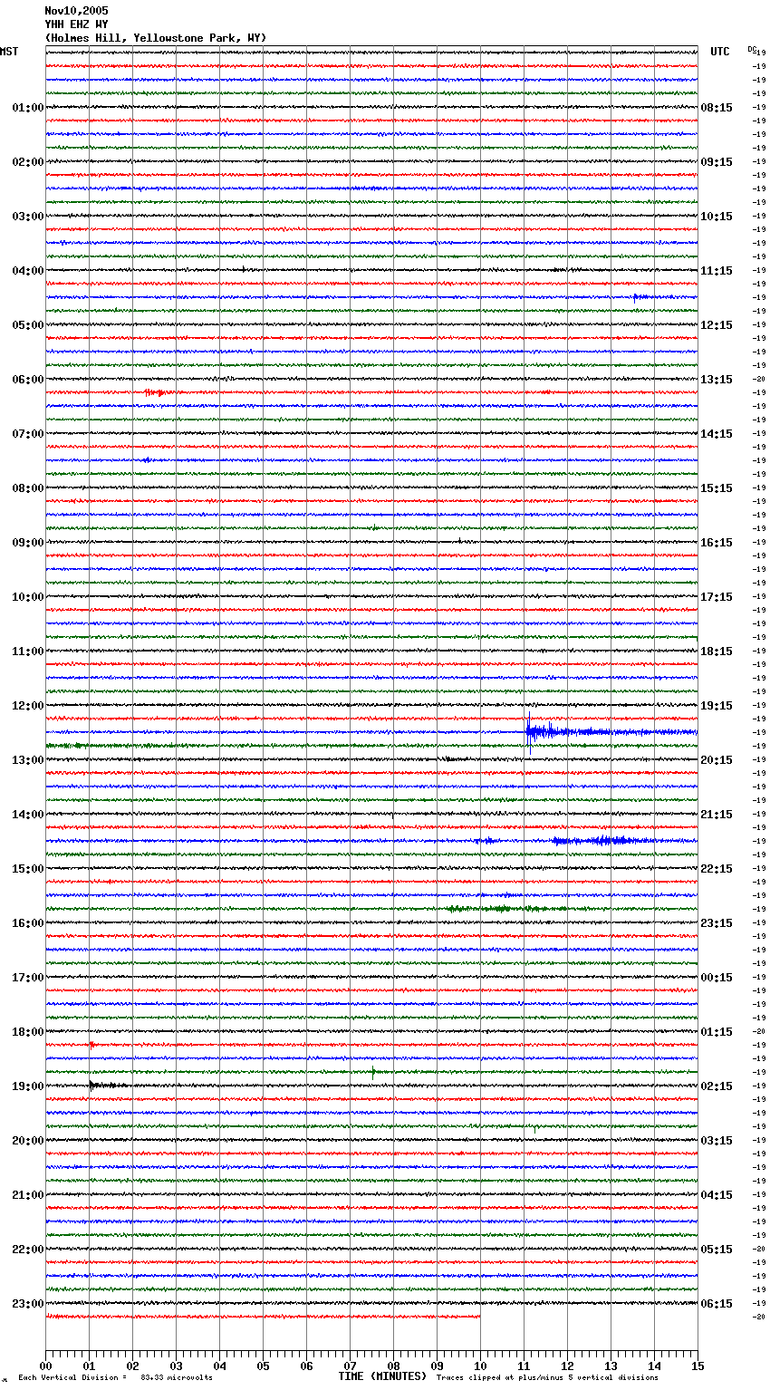Screen dimensions: 770x1390
Task: Click the '05:00' MST time label
Action: (28, 325)
